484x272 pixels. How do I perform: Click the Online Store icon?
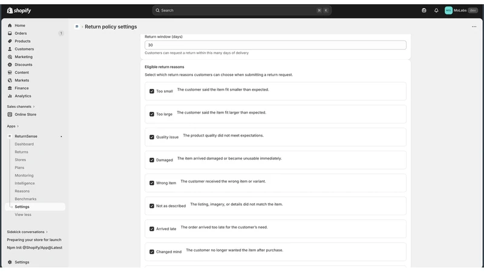(x=10, y=114)
